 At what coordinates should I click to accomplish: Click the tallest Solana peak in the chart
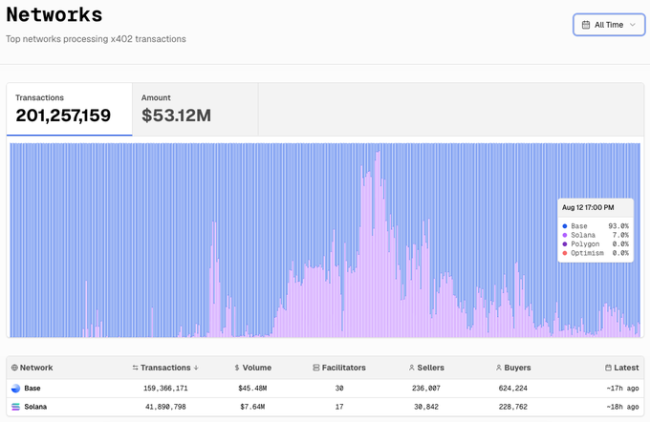[x=378, y=244]
